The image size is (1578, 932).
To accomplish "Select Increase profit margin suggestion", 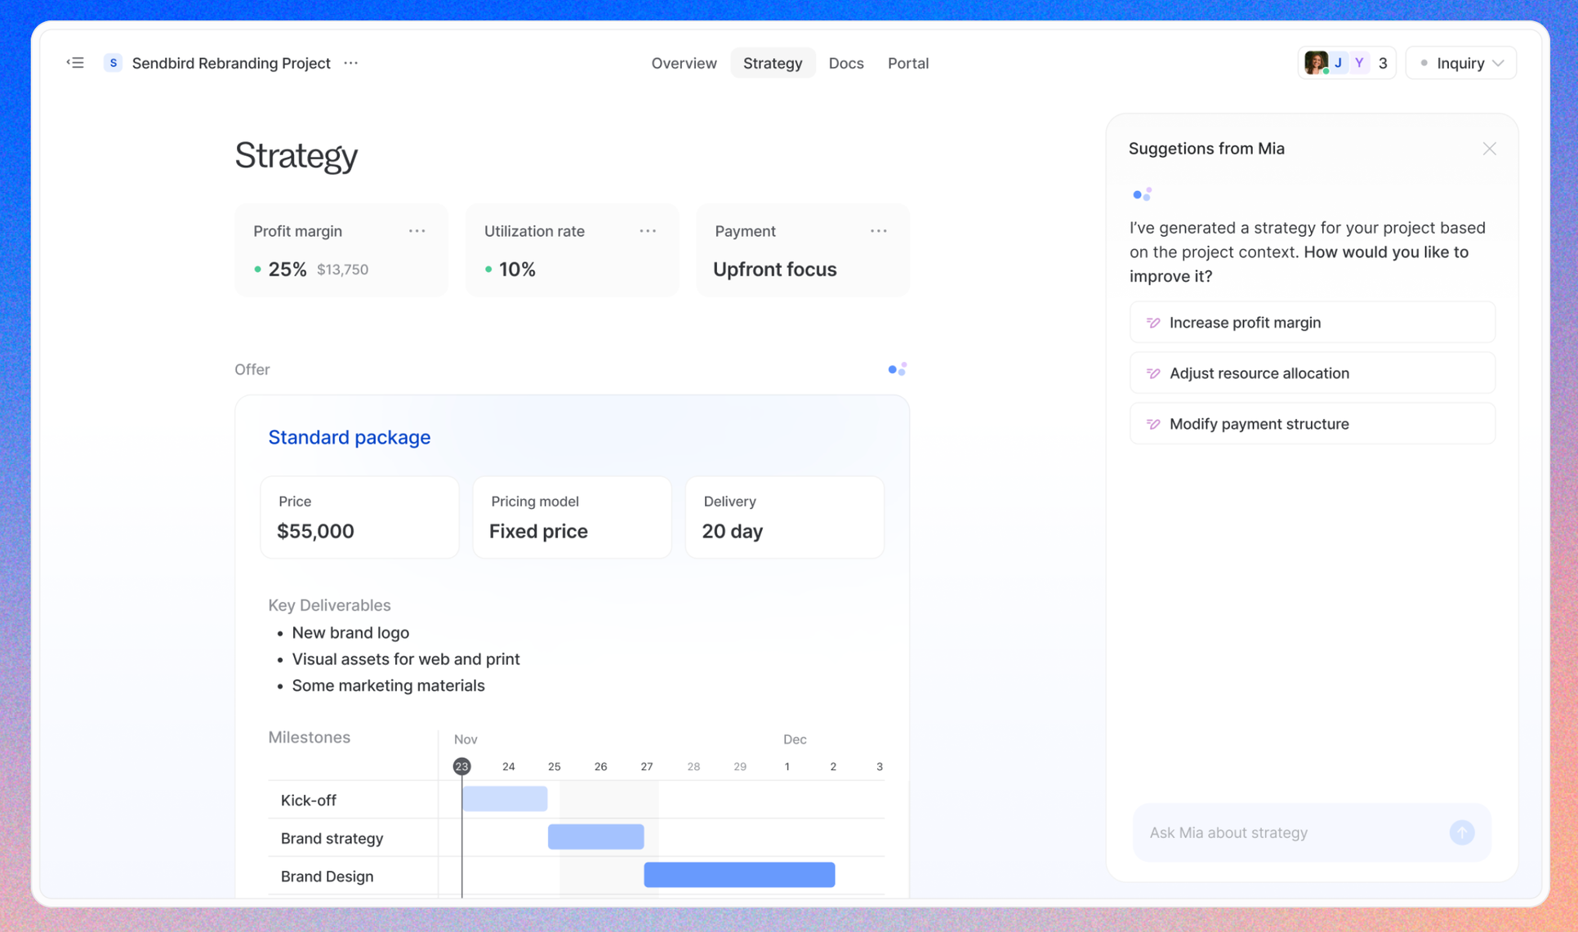I will [x=1312, y=323].
